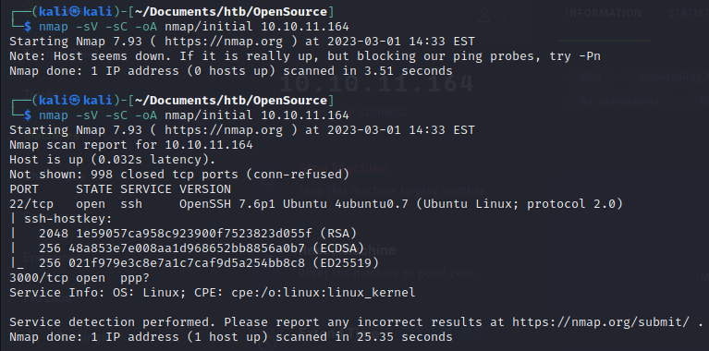The width and height of the screenshot is (709, 351).
Task: Click the second nmap command line
Action: [x=194, y=115]
